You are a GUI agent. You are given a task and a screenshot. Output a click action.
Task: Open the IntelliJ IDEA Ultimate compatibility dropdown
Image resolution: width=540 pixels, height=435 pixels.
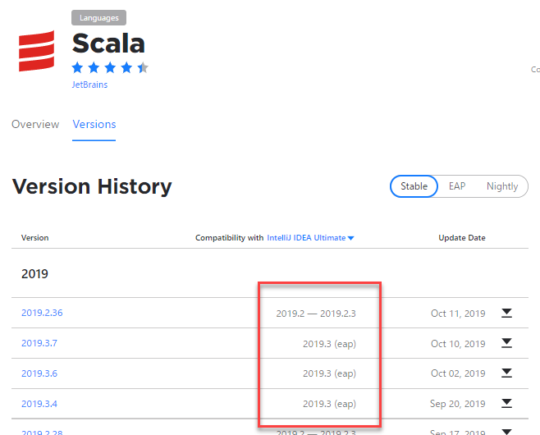point(310,238)
